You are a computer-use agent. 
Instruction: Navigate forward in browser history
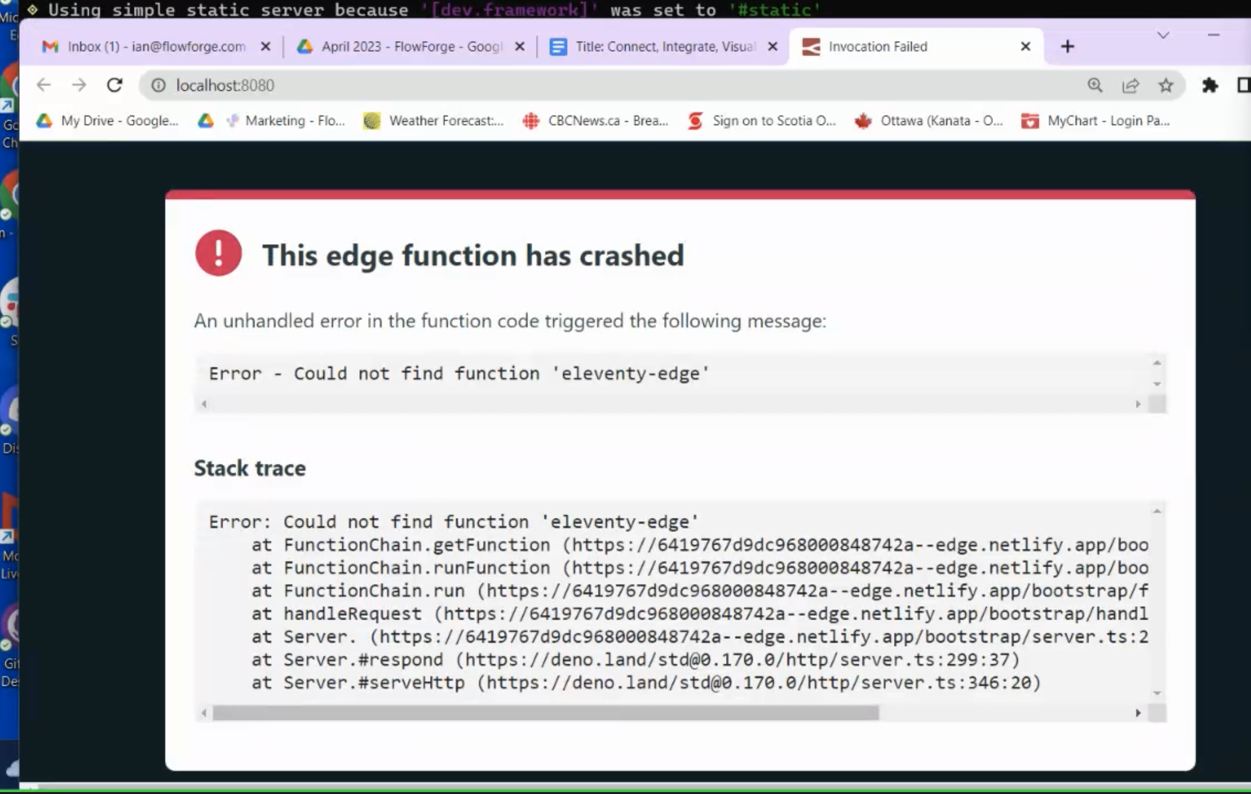point(79,85)
